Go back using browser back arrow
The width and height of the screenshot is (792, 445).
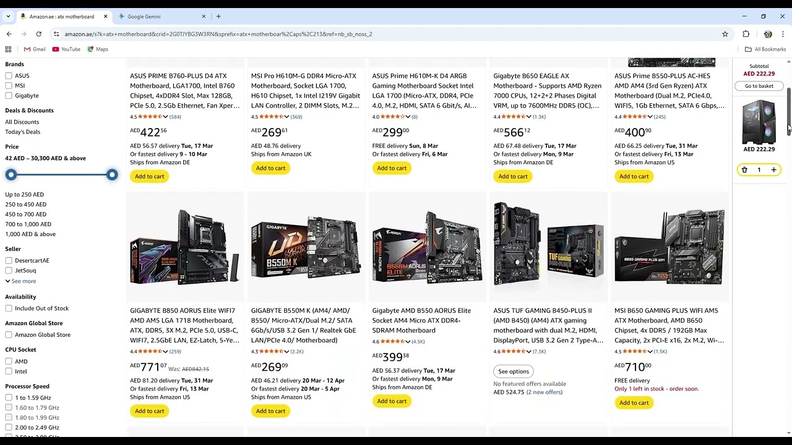tap(9, 34)
